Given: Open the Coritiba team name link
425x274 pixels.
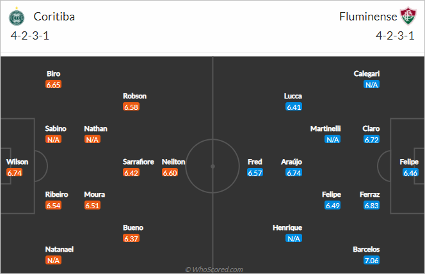Looking at the screenshot, I should [54, 17].
